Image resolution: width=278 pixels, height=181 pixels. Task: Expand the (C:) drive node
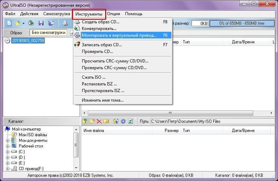pos(8,152)
